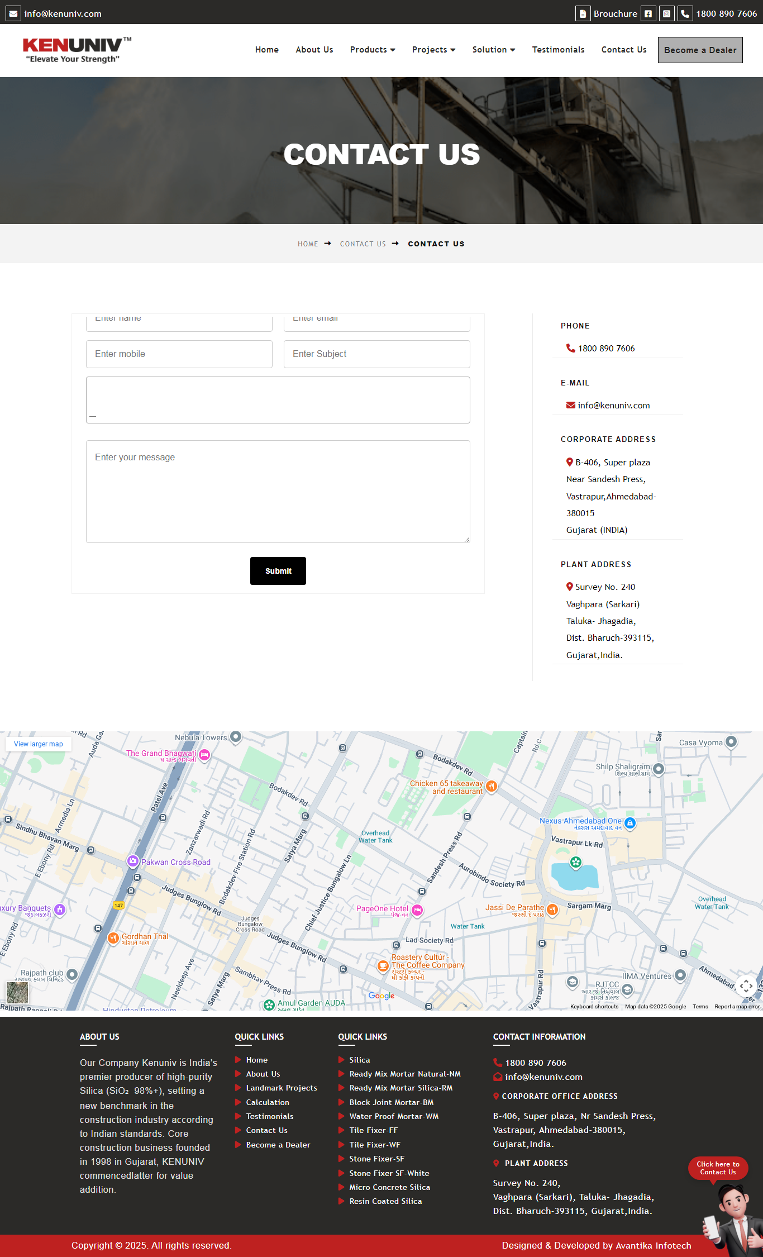Focus the Enter mobile field
The height and width of the screenshot is (1257, 763).
click(x=179, y=354)
